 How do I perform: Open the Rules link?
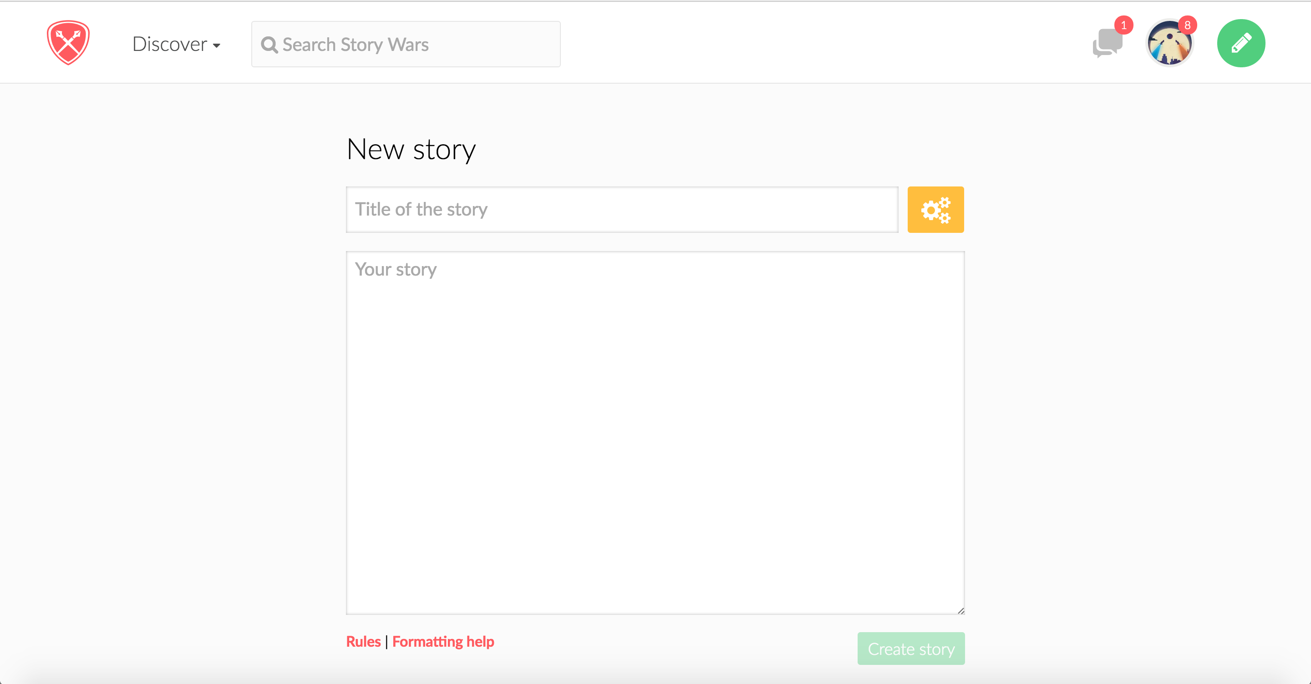click(363, 642)
